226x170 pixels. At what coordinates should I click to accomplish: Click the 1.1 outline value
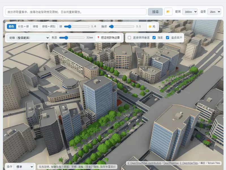[138, 26]
